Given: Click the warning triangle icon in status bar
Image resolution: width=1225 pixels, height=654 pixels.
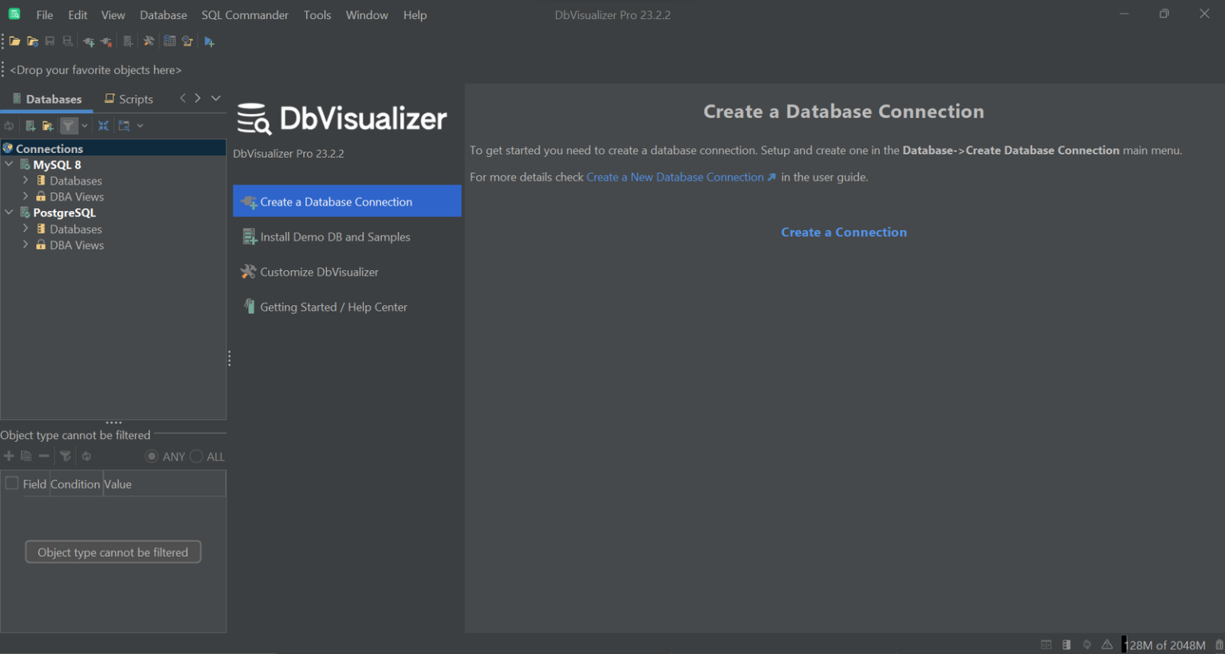Looking at the screenshot, I should click(x=1107, y=645).
